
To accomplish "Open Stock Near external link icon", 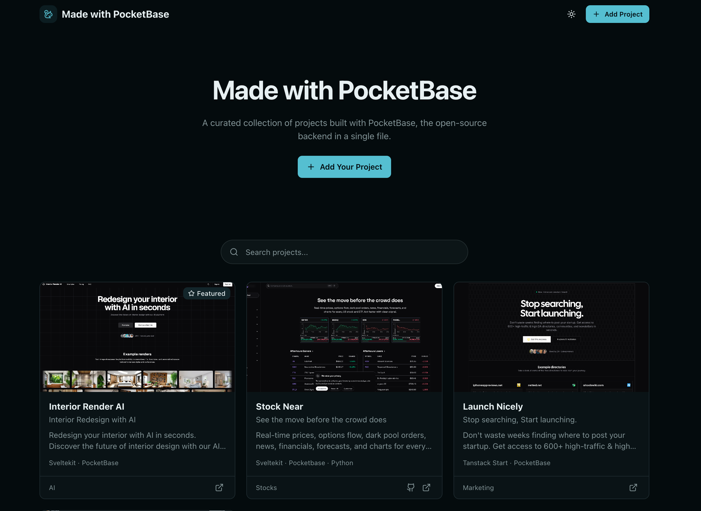I will [x=426, y=488].
